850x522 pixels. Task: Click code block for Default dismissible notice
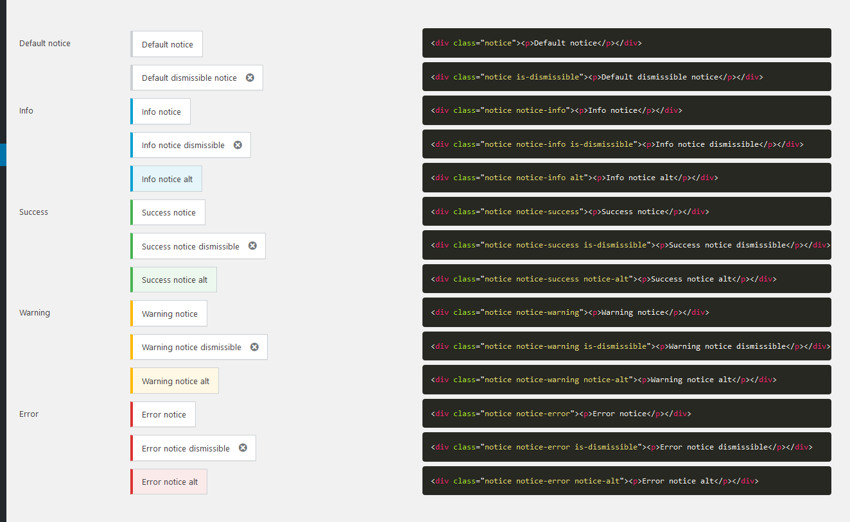(627, 77)
